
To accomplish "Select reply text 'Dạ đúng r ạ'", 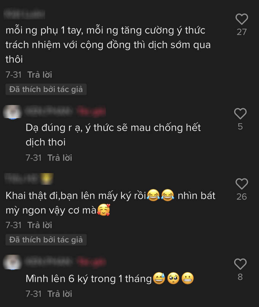I will (54, 128).
